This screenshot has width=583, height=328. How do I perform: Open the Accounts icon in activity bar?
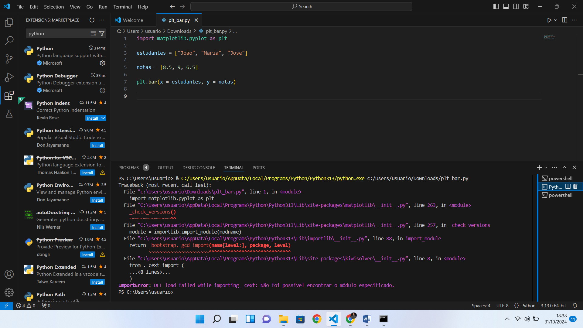(9, 274)
